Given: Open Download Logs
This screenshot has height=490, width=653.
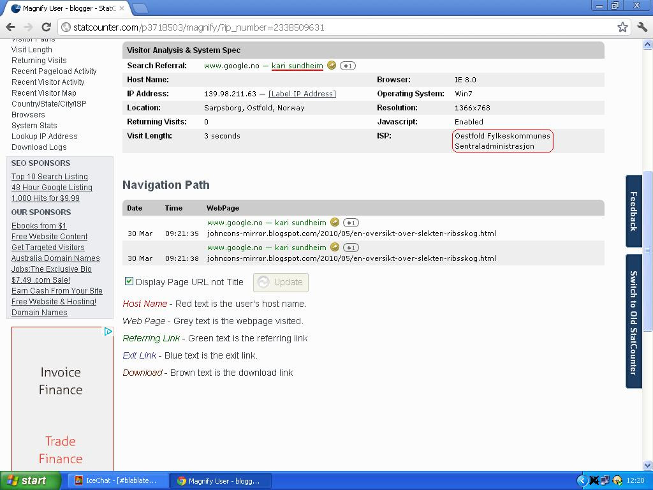Looking at the screenshot, I should [x=39, y=147].
